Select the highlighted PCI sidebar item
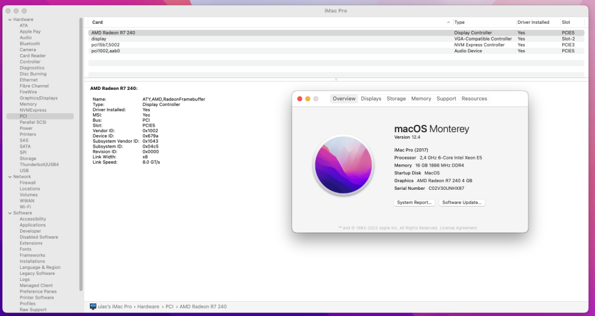595x316 pixels. [40, 116]
